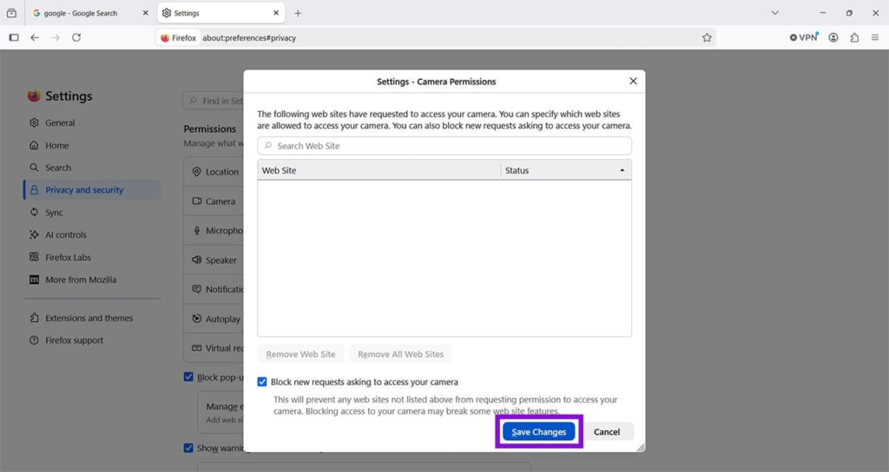Open the extensions toolbar icon
This screenshot has height=472, width=889.
854,37
